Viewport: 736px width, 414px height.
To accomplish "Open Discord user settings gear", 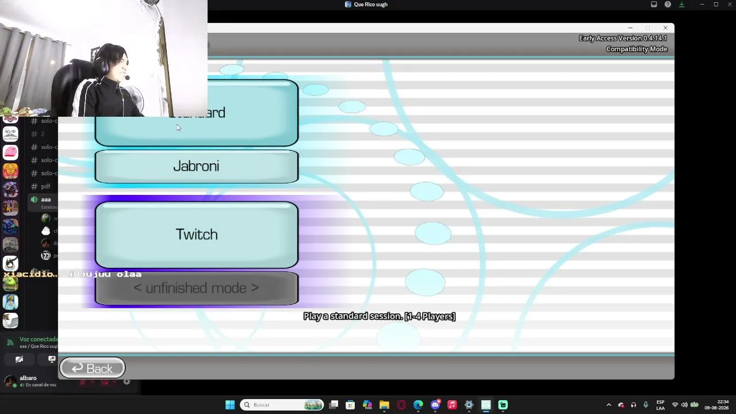I will (x=126, y=382).
